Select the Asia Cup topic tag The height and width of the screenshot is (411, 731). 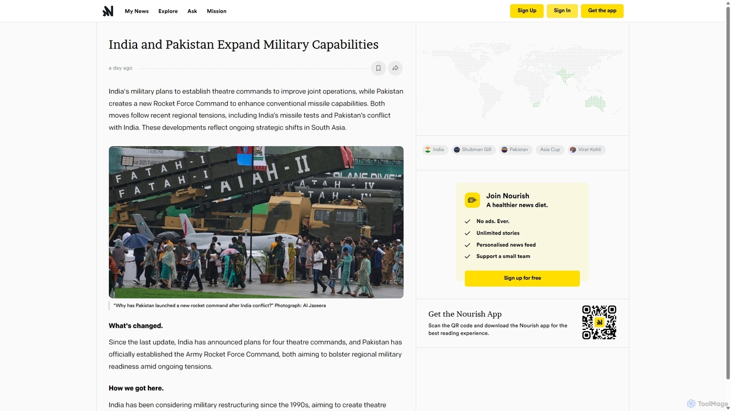click(550, 150)
